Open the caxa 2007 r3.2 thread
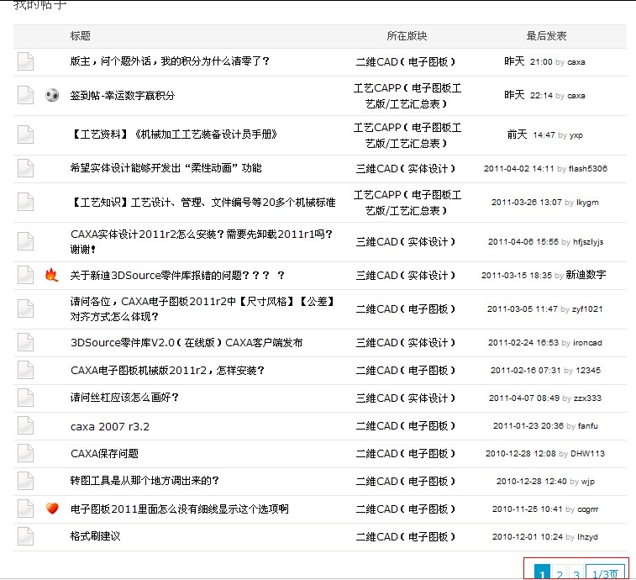Screen dimensions: 636x580 click(x=110, y=426)
